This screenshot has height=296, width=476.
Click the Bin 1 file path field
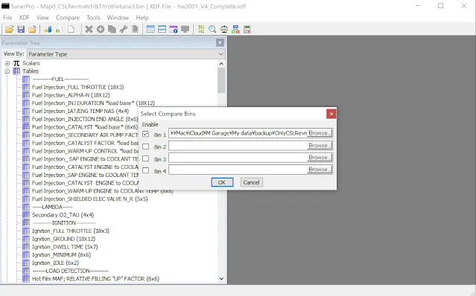pos(238,133)
